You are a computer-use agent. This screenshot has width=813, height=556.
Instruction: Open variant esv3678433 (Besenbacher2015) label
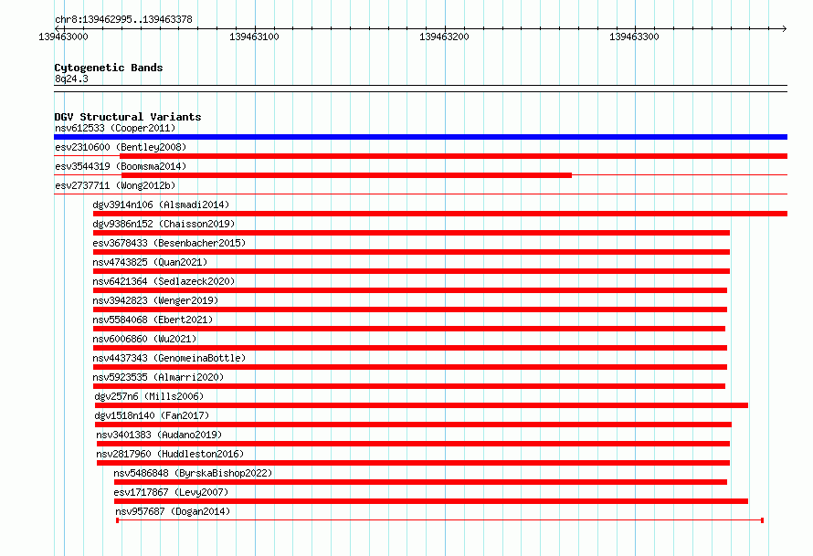tap(169, 243)
